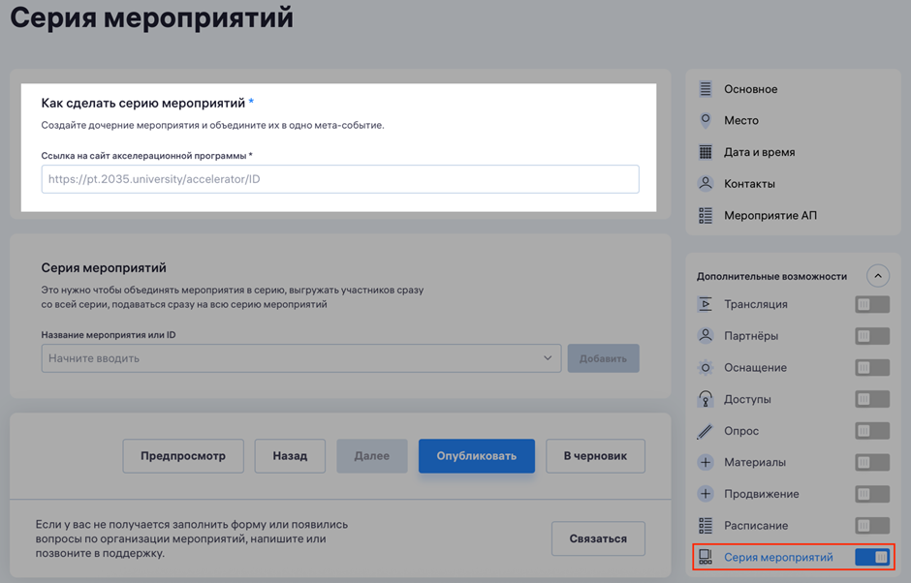The height and width of the screenshot is (583, 911).
Task: Click the Доступы headset icon
Action: tap(706, 399)
